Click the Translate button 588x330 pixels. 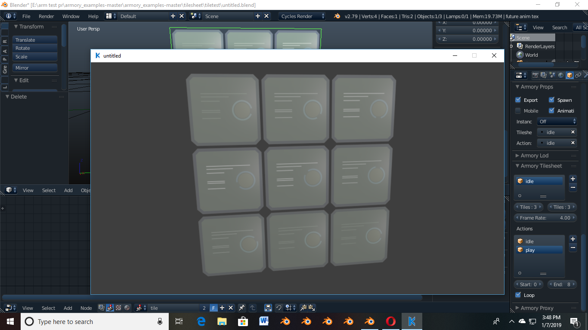35,40
